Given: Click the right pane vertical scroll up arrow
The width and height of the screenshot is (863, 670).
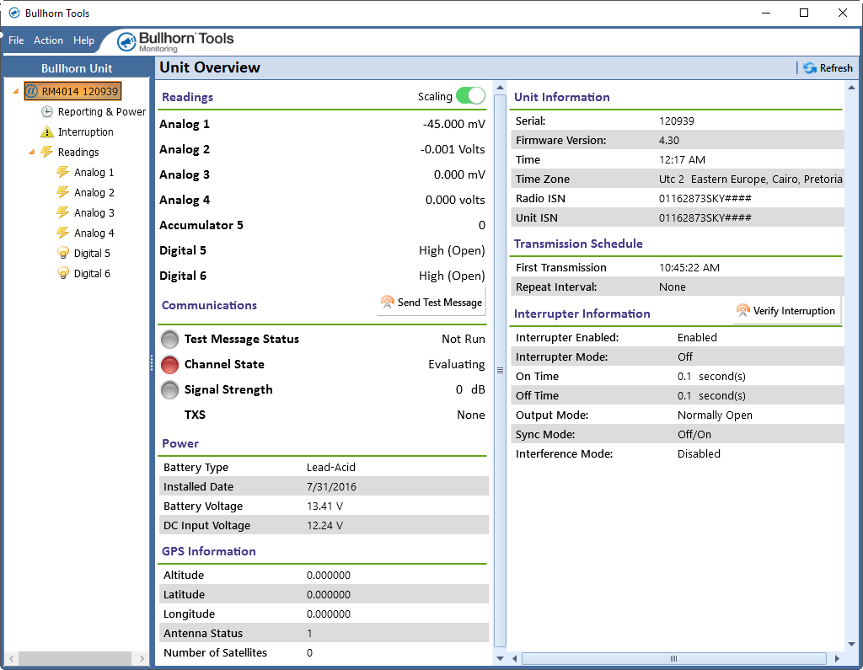Looking at the screenshot, I should click(x=851, y=88).
